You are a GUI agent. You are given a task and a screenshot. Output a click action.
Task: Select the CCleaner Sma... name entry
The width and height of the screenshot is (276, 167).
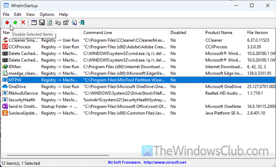pyautogui.click(x=23, y=40)
